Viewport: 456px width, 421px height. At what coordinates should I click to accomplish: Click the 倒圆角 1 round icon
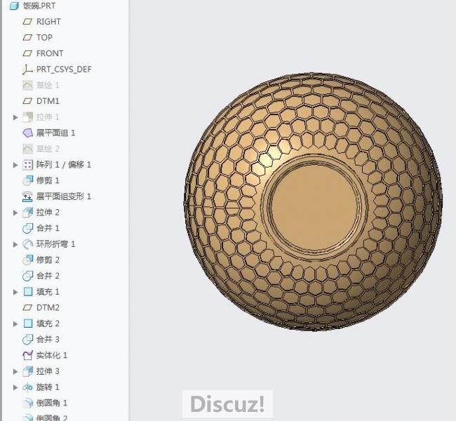point(27,403)
